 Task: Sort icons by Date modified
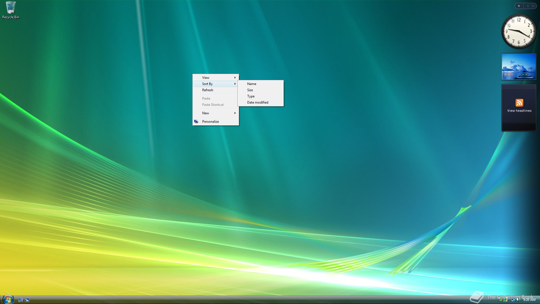(x=258, y=102)
